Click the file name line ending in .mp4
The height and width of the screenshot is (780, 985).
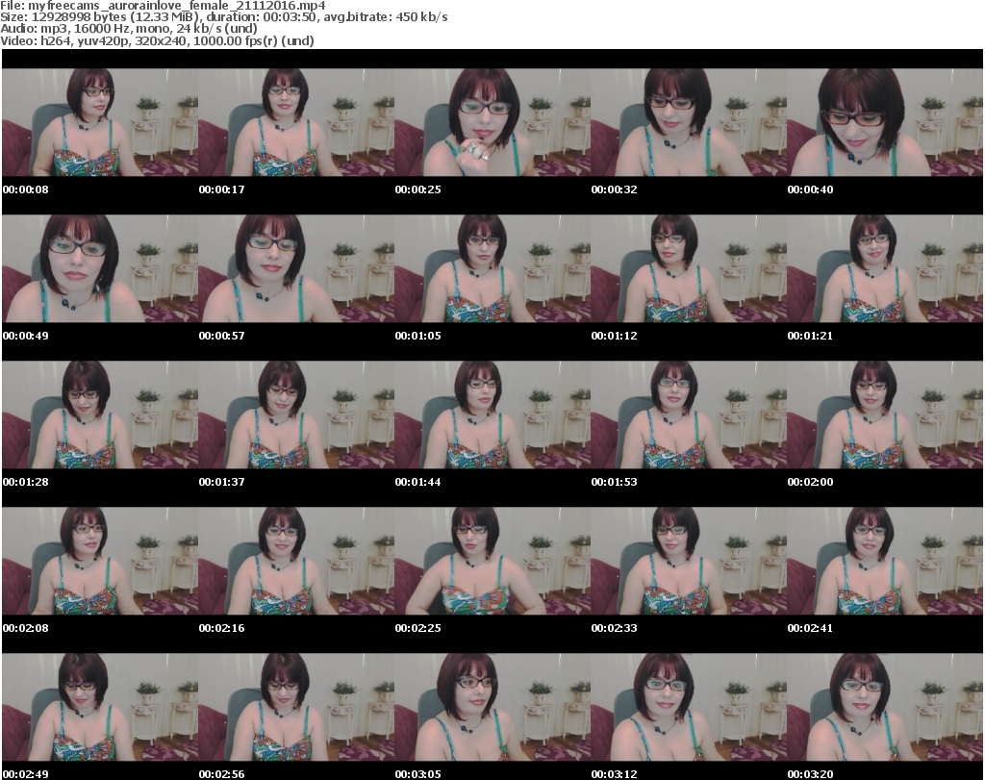[163, 6]
